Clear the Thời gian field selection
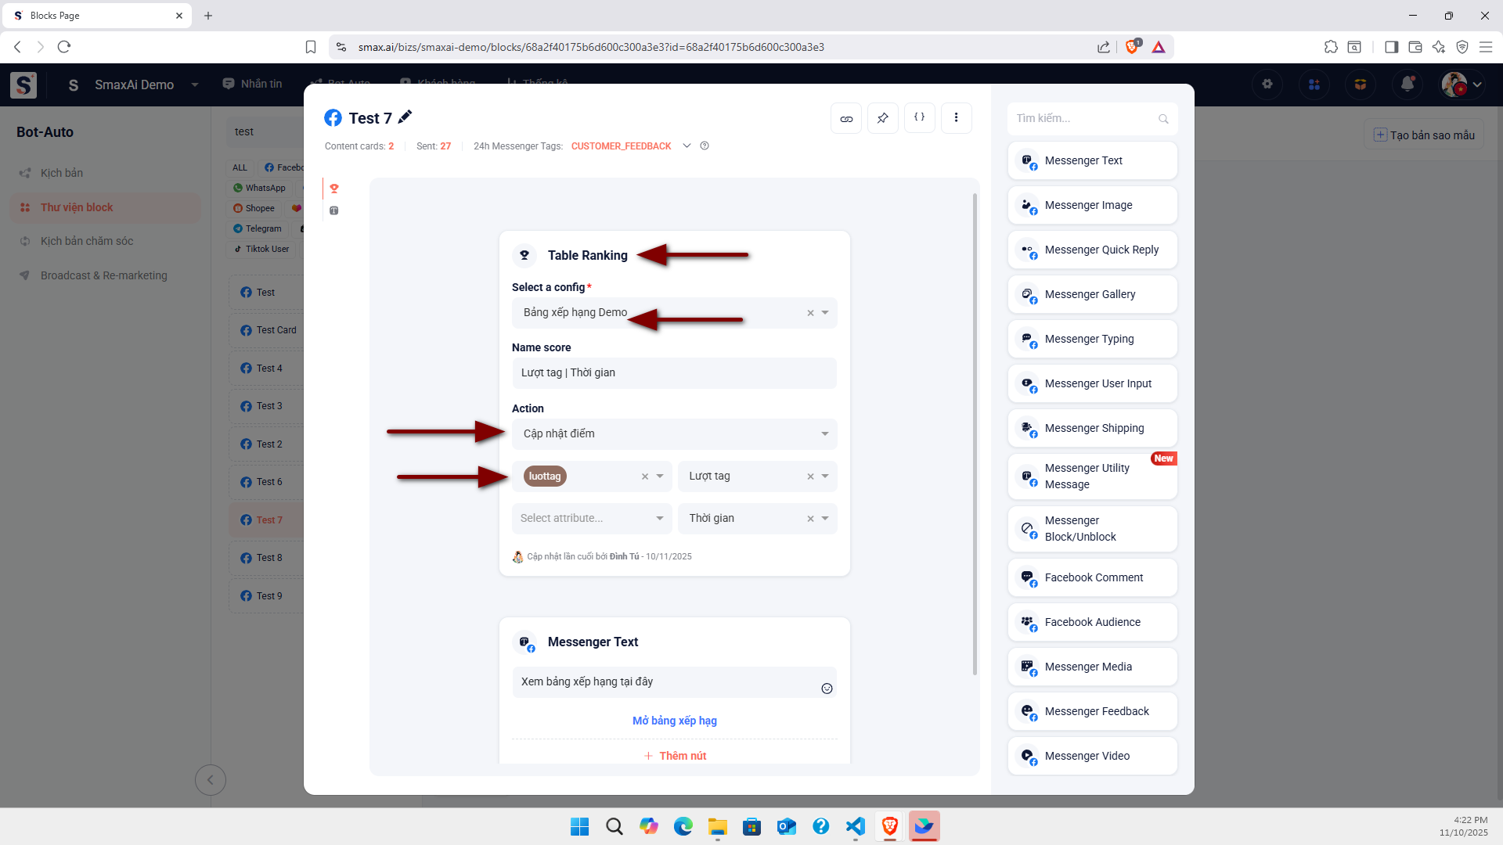This screenshot has height=845, width=1503. click(810, 519)
